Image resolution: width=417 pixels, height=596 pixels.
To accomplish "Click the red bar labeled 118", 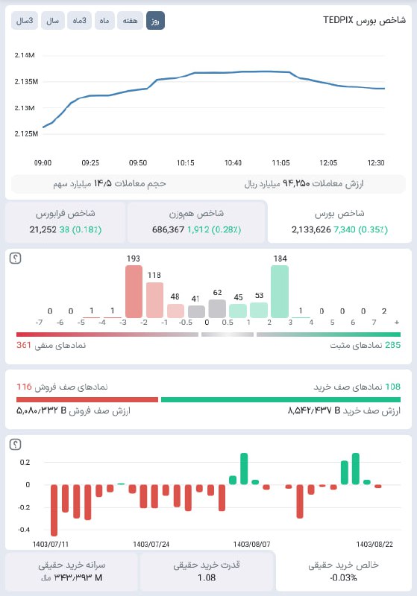I will pyautogui.click(x=155, y=300).
